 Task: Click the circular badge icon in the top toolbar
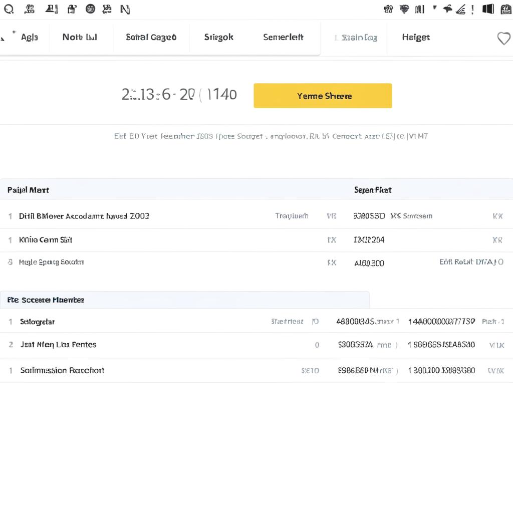click(x=90, y=9)
